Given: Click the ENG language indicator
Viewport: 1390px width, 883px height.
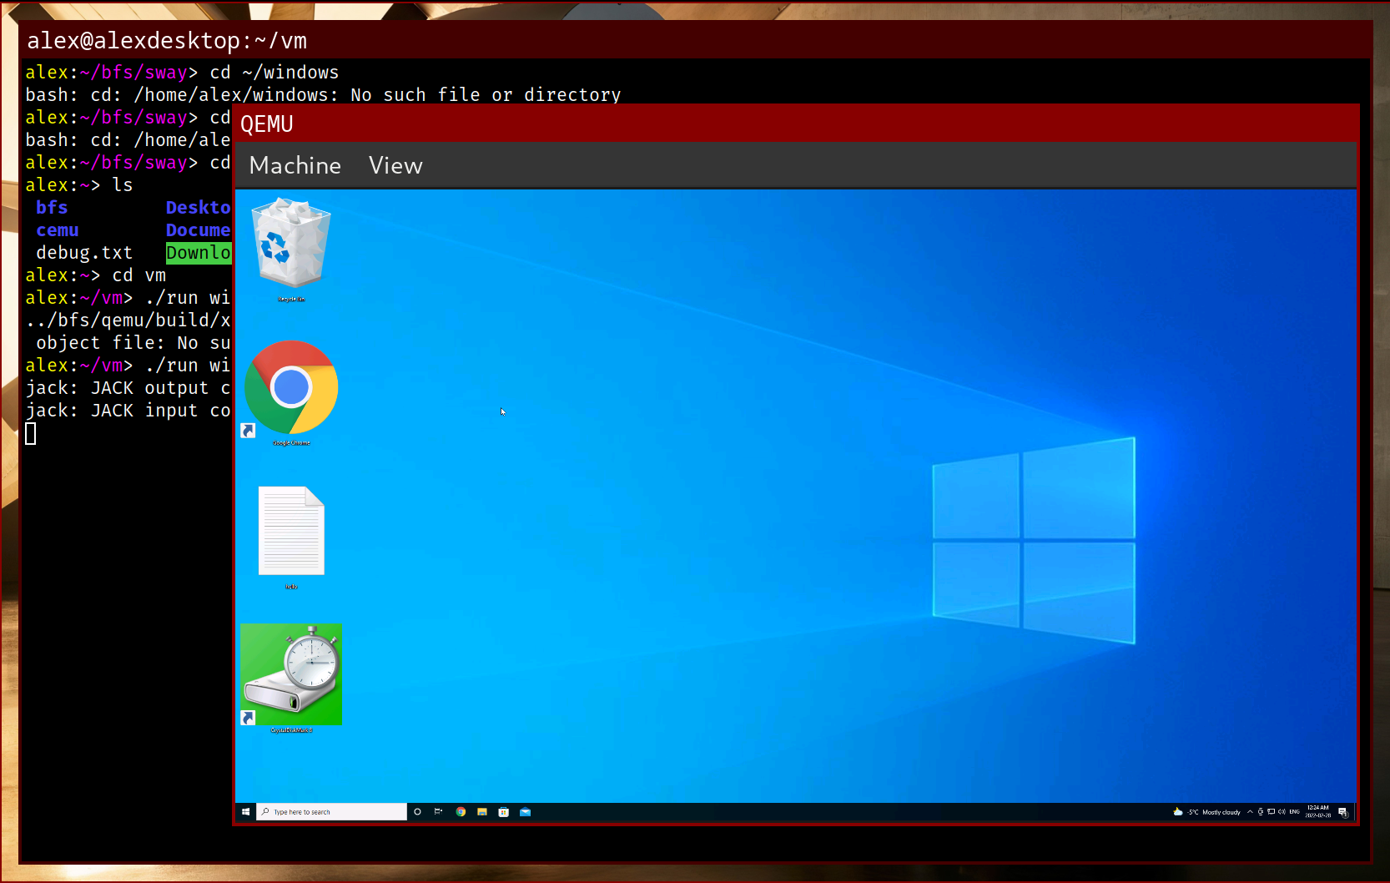Looking at the screenshot, I should 1295,811.
